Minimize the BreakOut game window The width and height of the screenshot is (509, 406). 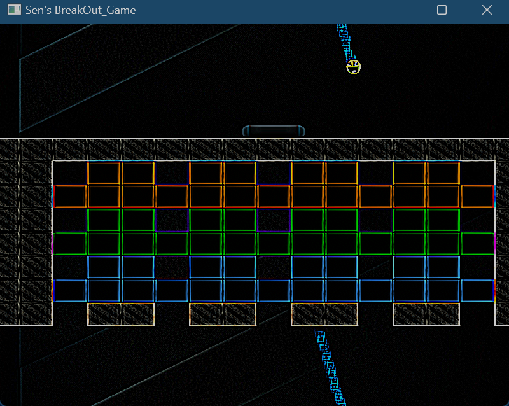pos(398,10)
